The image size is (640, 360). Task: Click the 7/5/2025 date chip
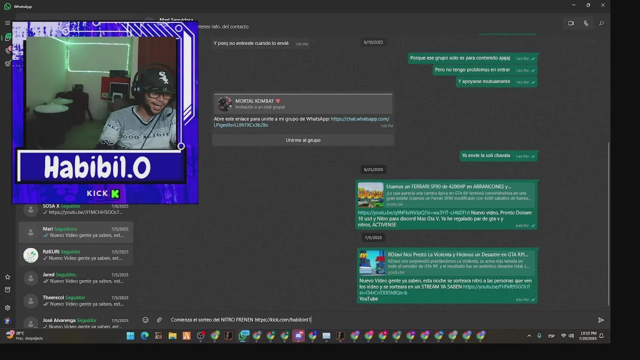(373, 237)
